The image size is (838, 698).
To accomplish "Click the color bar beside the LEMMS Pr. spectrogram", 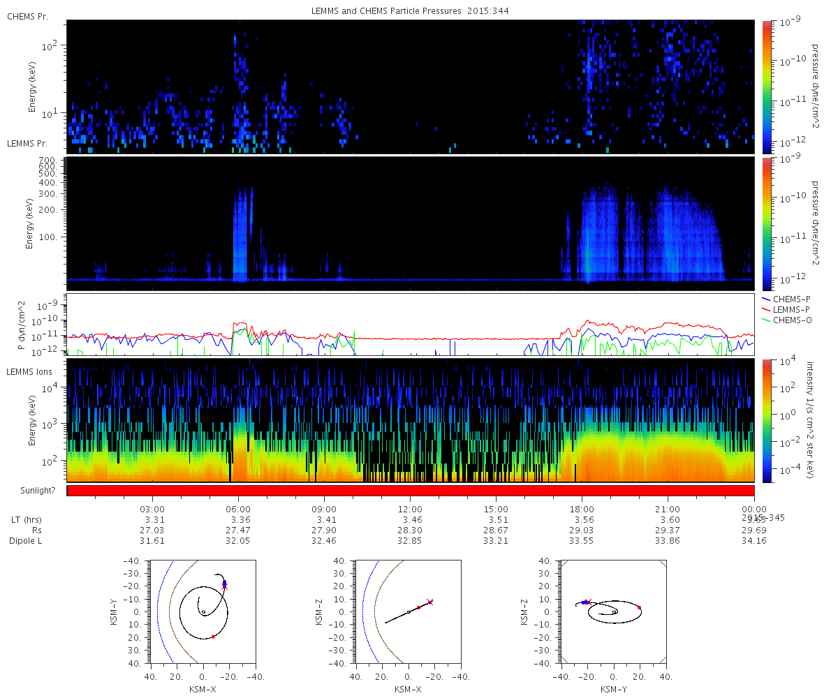I will (x=767, y=223).
